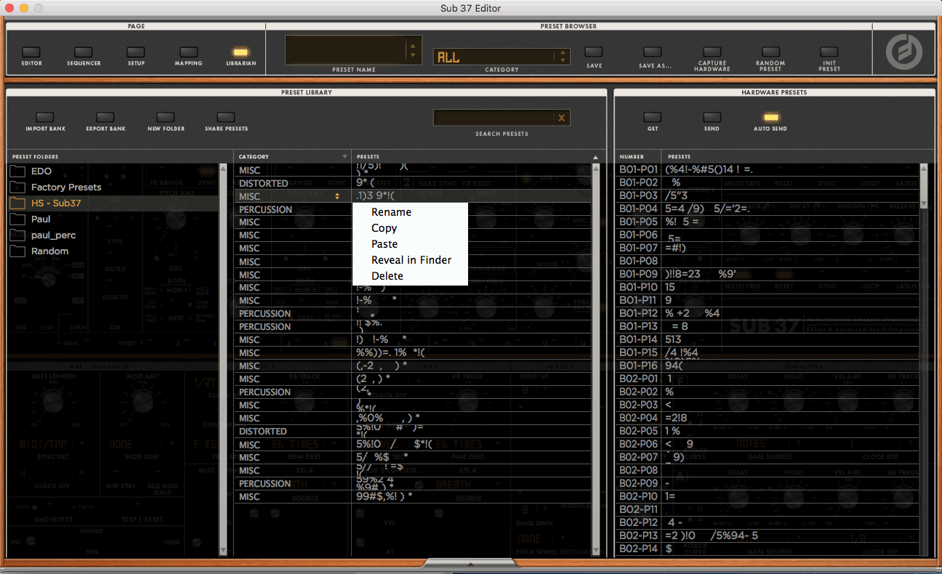Click the Factory Presets folder icon
Viewport: 942px width, 574px height.
coord(17,187)
